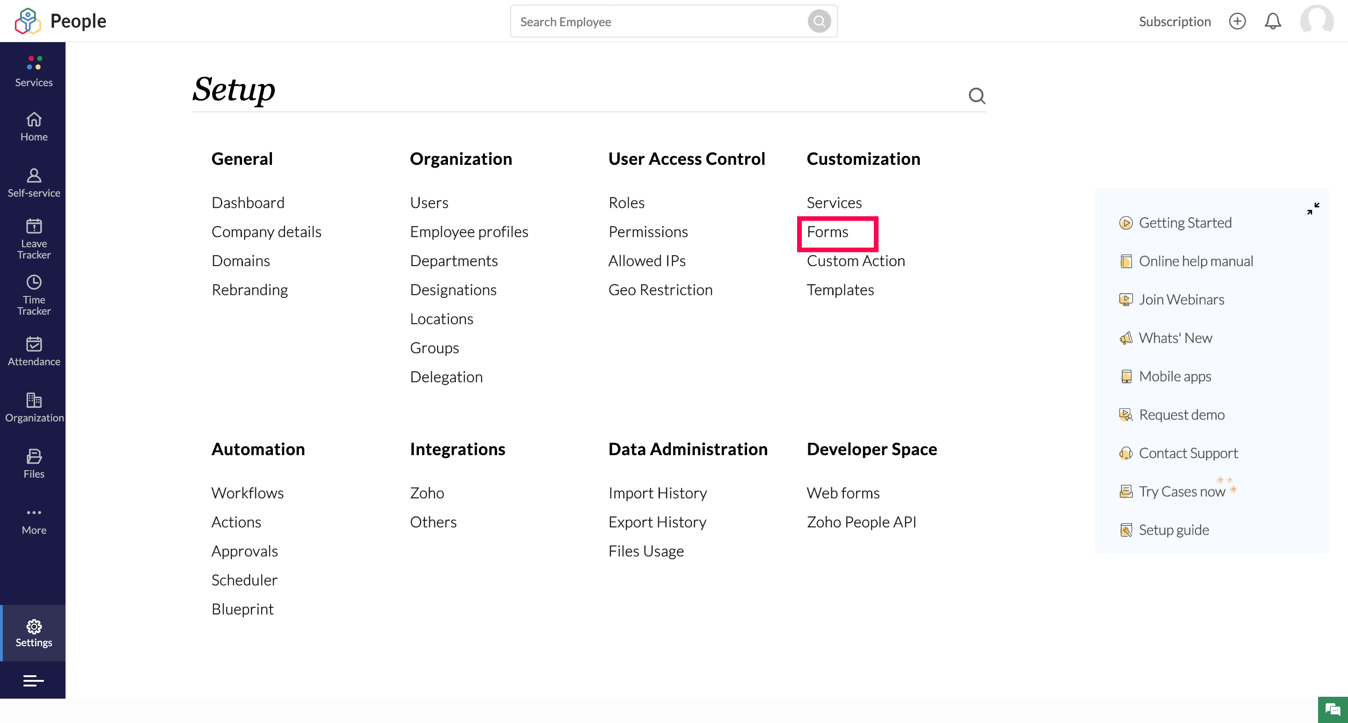Viewport: 1348px width, 723px height.
Task: Open Company details settings
Action: tap(266, 232)
